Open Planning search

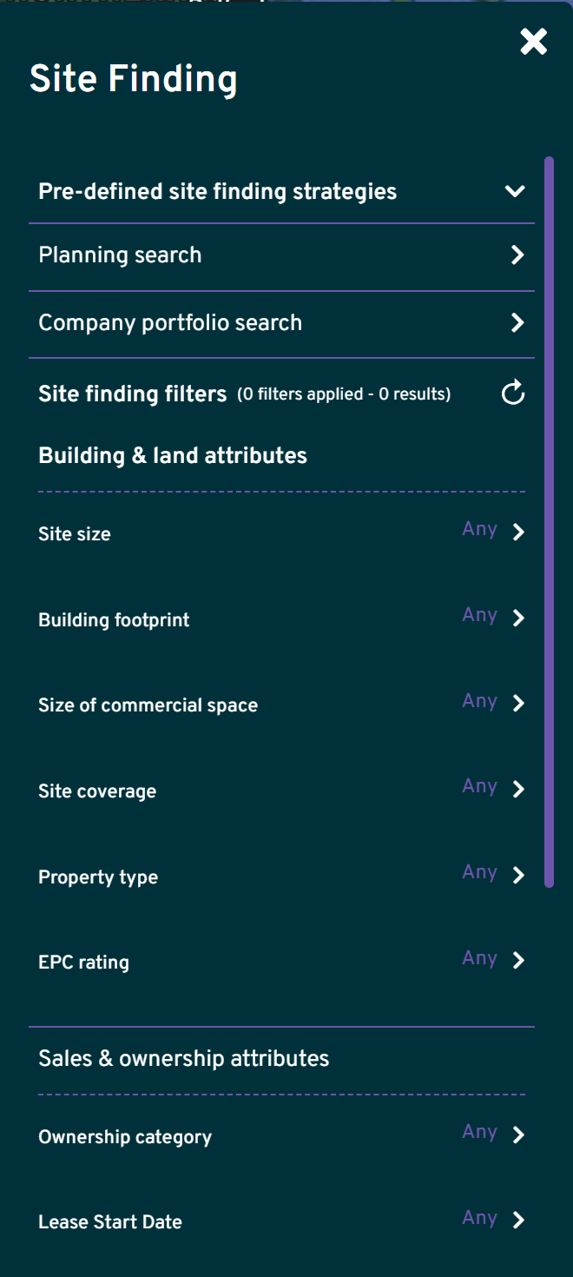coord(120,255)
